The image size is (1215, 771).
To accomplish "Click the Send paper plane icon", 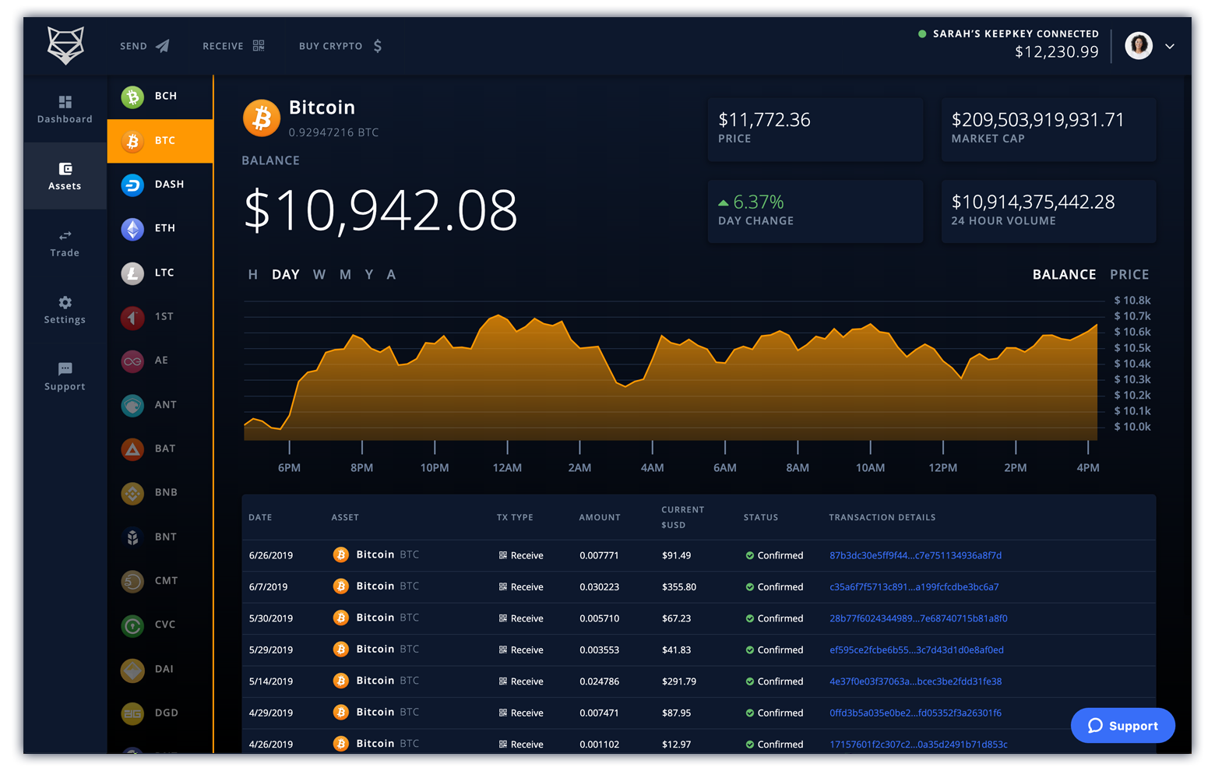I will coord(162,46).
